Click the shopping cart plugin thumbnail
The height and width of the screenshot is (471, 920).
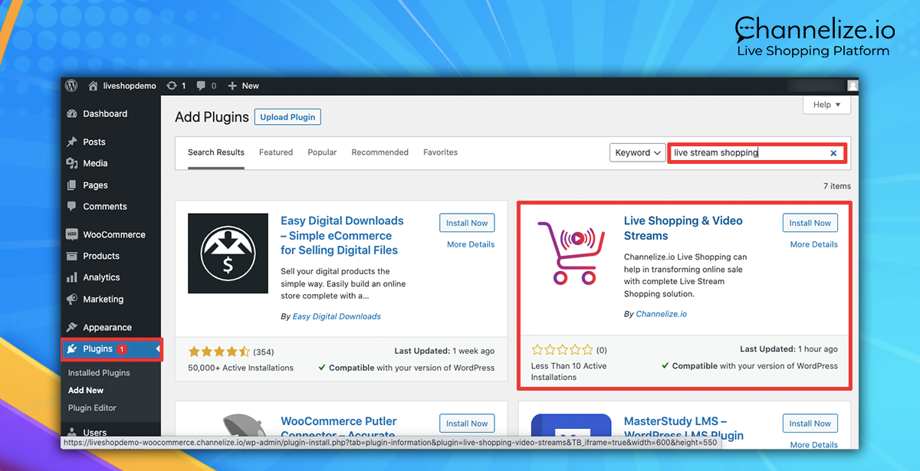pyautogui.click(x=571, y=253)
